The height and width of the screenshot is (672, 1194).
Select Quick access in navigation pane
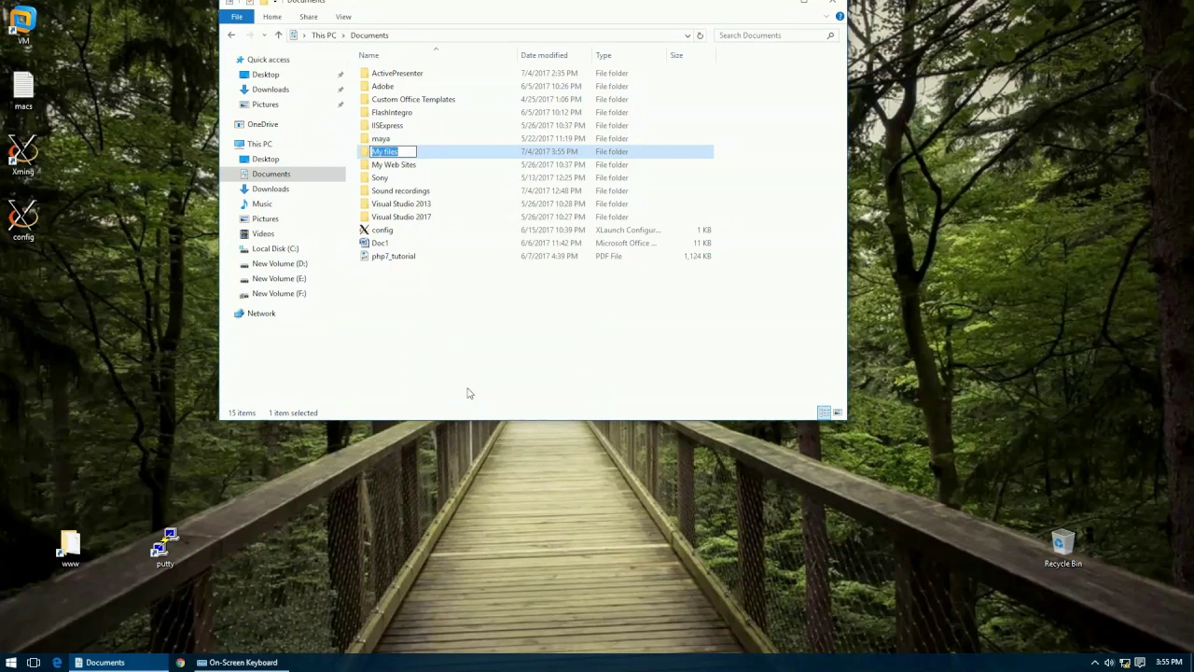(268, 60)
